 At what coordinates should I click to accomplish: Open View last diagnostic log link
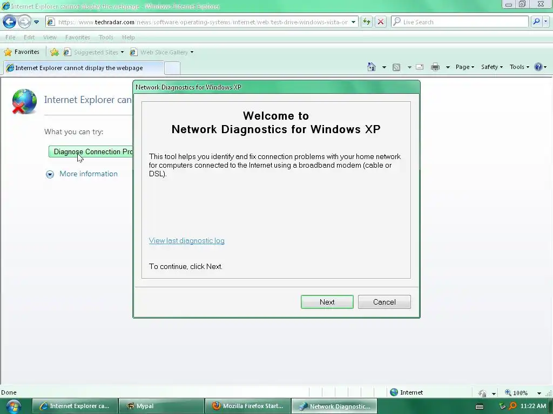(x=186, y=240)
